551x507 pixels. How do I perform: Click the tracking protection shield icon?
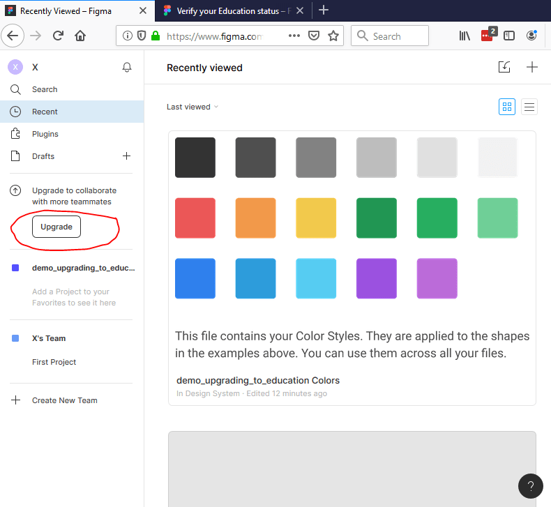tap(142, 36)
